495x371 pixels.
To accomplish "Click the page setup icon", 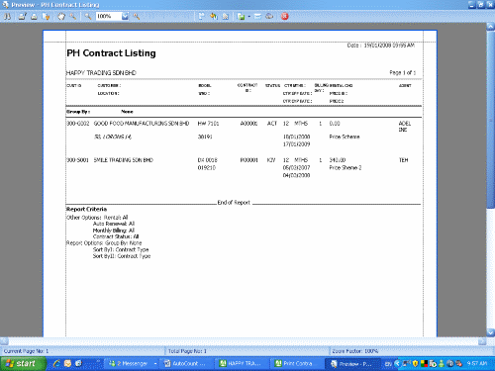I will [47, 16].
